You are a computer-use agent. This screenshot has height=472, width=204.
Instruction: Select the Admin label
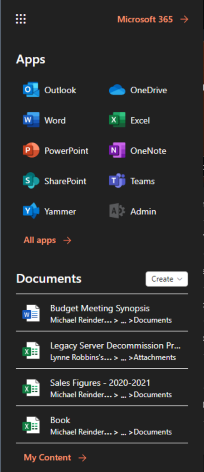point(143,212)
